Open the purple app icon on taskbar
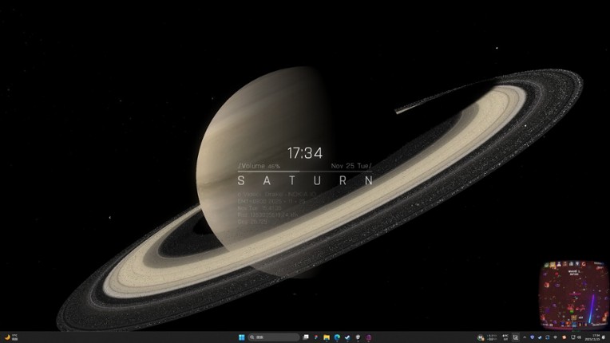Viewport: 610px width, 343px height. click(368, 337)
